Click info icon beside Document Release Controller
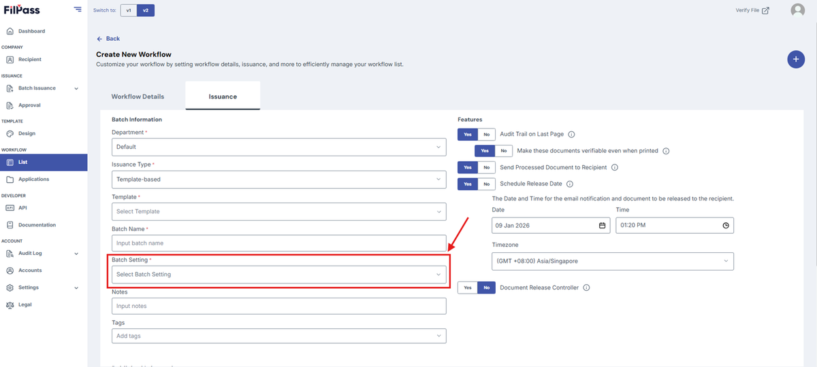The height and width of the screenshot is (367, 817). click(x=587, y=287)
